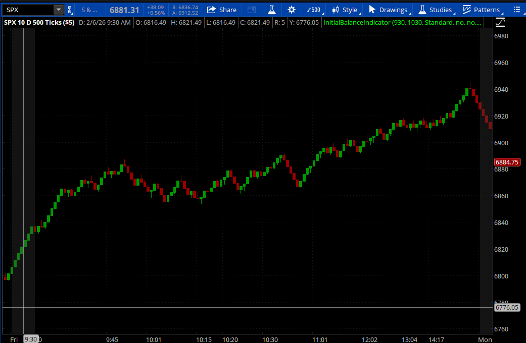Viewport: 526px width, 343px height.
Task: Open the hamburger list menu icon
Action: pos(516,10)
